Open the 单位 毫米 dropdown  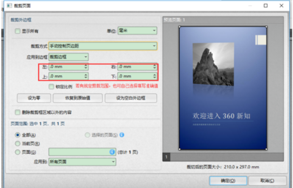138,30
